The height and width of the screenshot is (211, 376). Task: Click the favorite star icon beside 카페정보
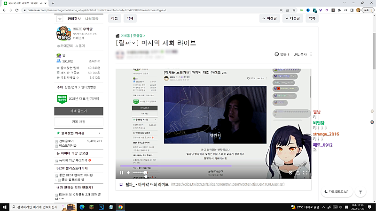pyautogui.click(x=59, y=19)
